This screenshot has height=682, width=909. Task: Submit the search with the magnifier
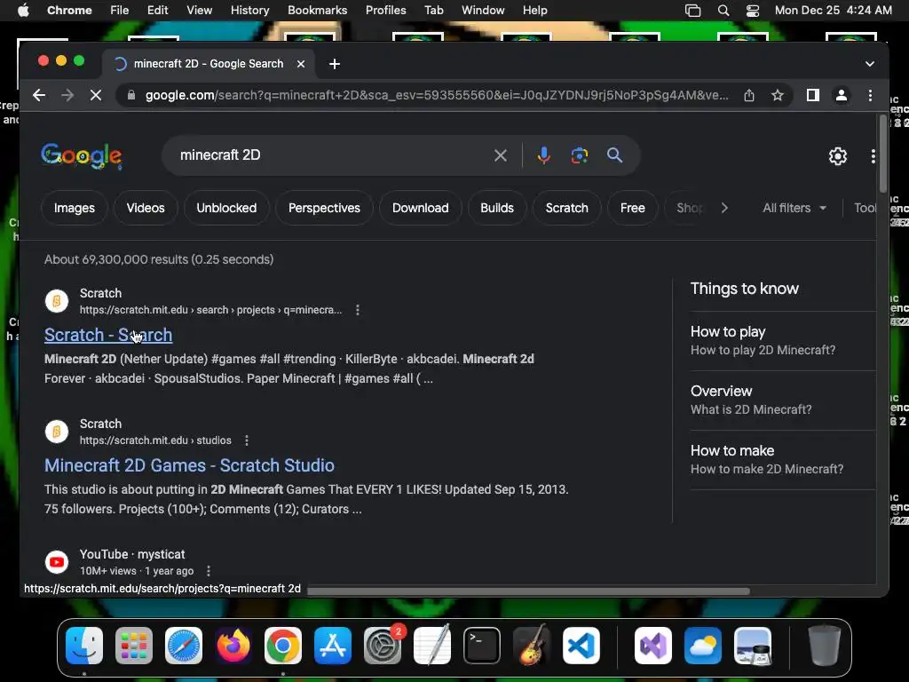tap(614, 155)
